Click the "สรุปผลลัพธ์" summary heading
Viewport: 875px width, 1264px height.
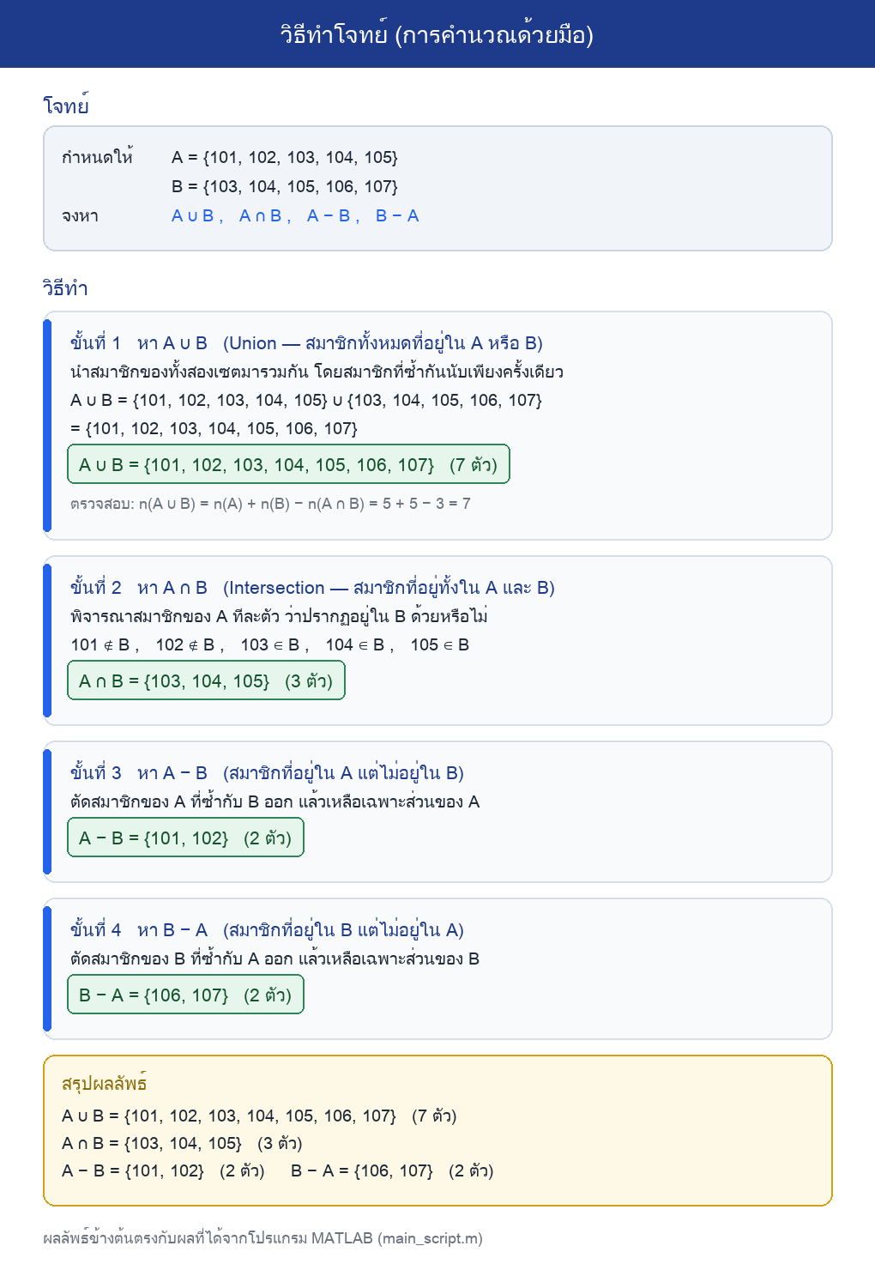point(104,1083)
